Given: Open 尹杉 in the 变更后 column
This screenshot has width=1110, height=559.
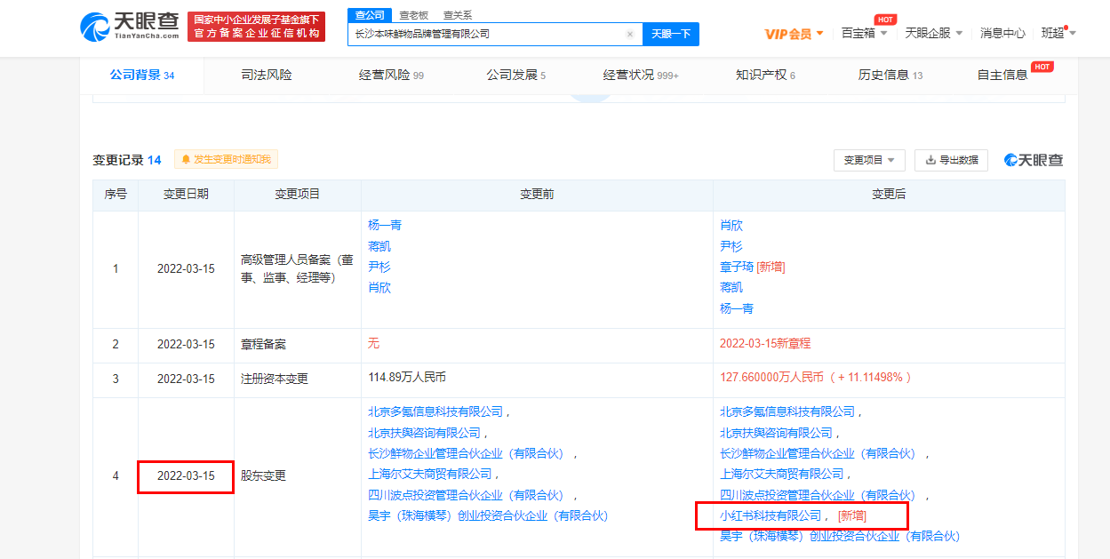Looking at the screenshot, I should 731,246.
